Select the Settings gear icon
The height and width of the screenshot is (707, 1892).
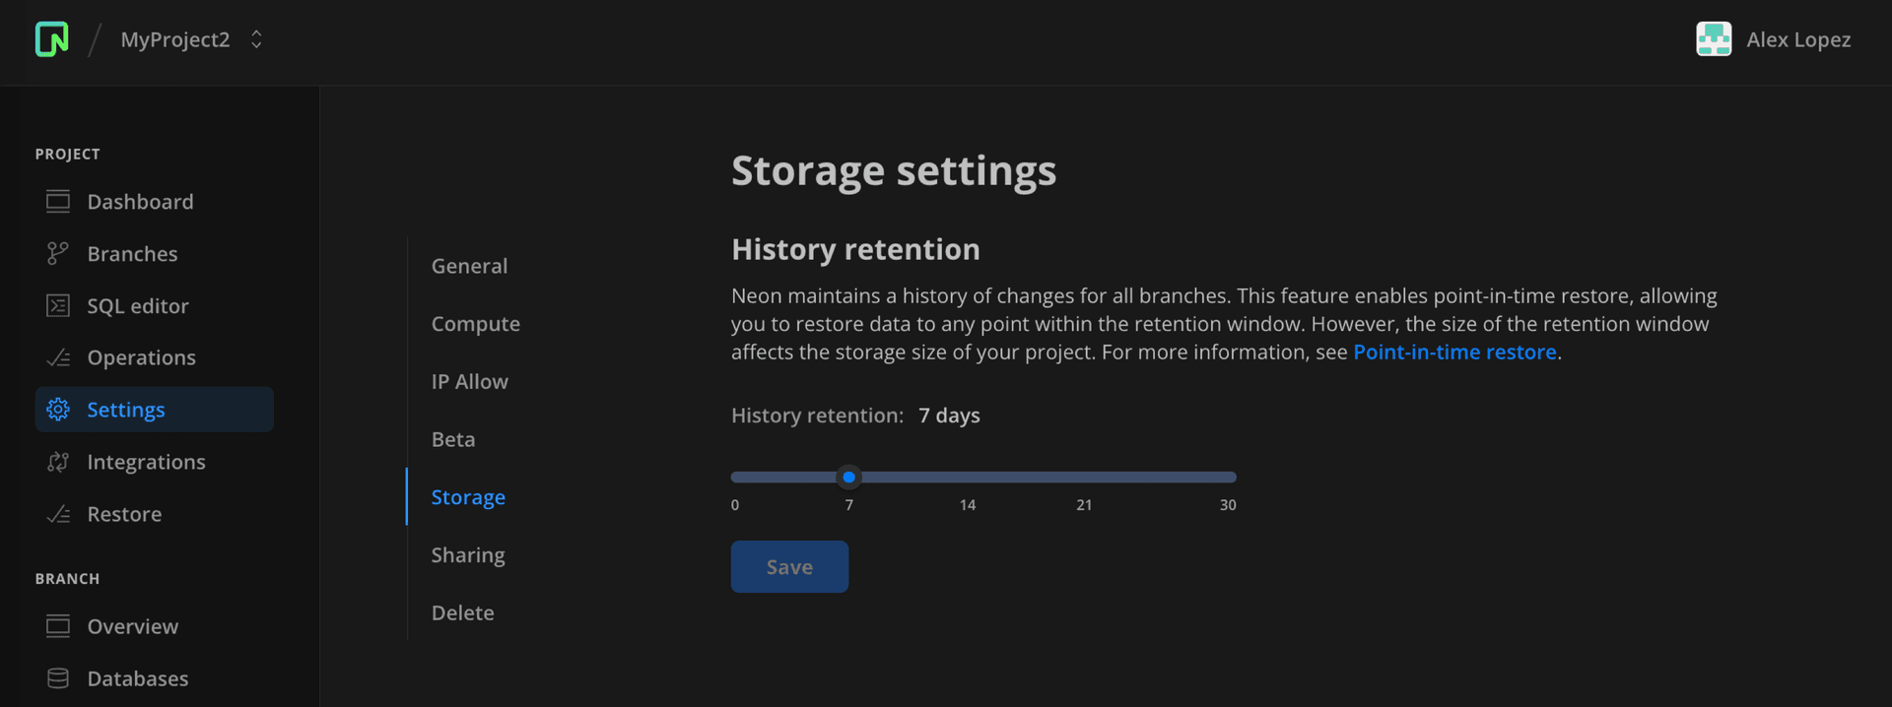point(58,410)
